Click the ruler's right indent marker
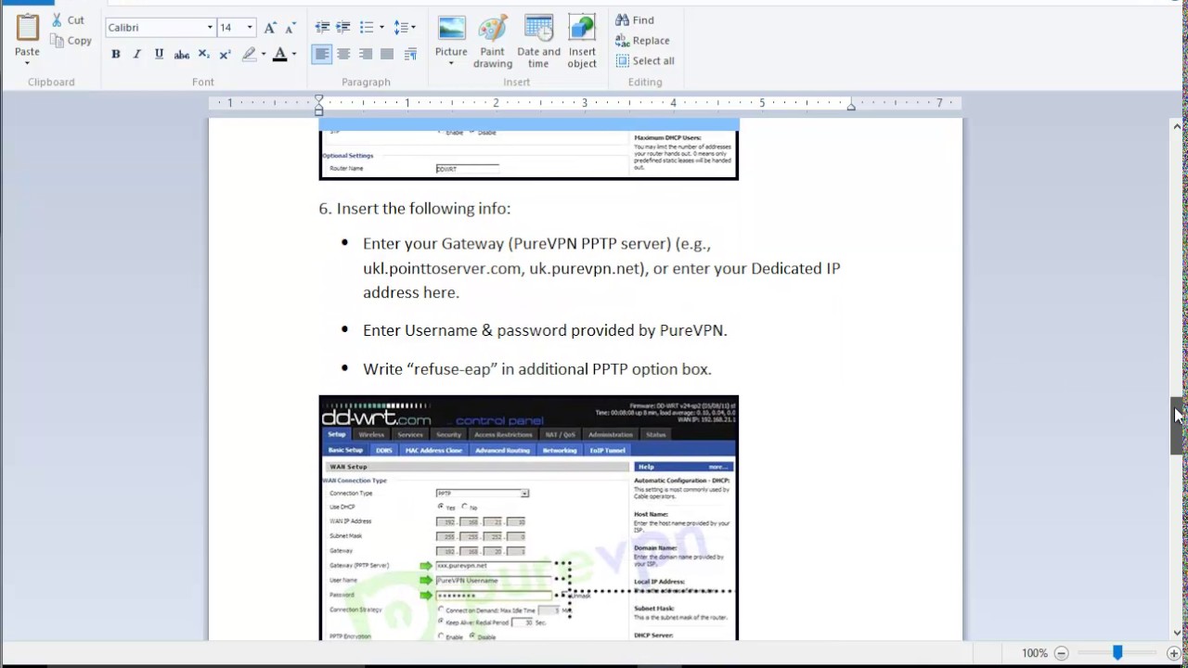 tap(851, 106)
